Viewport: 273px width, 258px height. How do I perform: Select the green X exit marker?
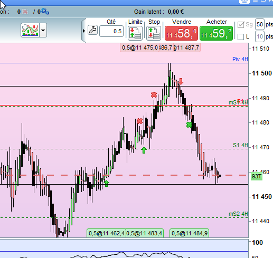(189, 125)
